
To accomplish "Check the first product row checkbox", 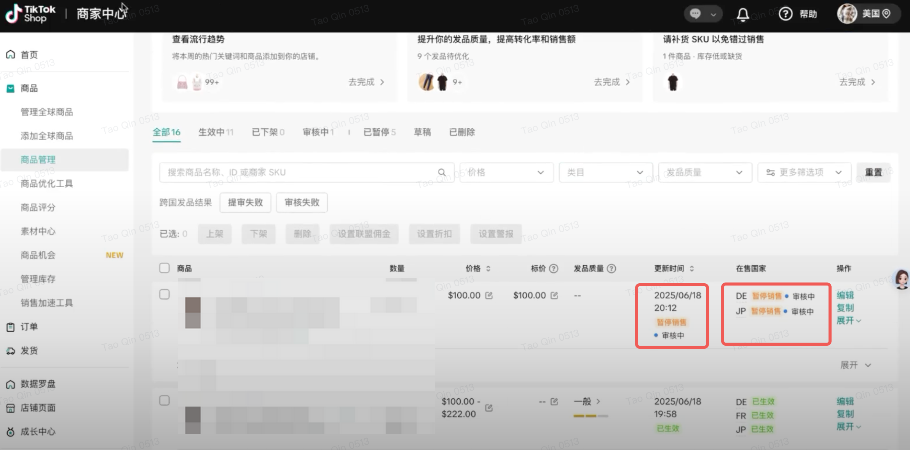I will click(x=164, y=294).
